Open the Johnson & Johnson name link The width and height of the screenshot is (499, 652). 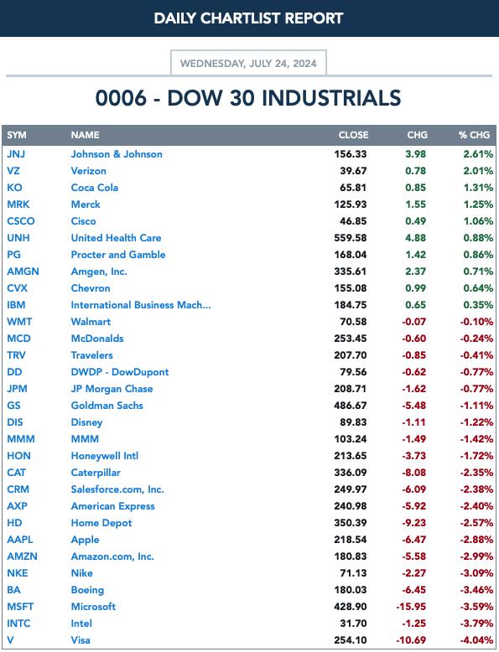pyautogui.click(x=117, y=154)
